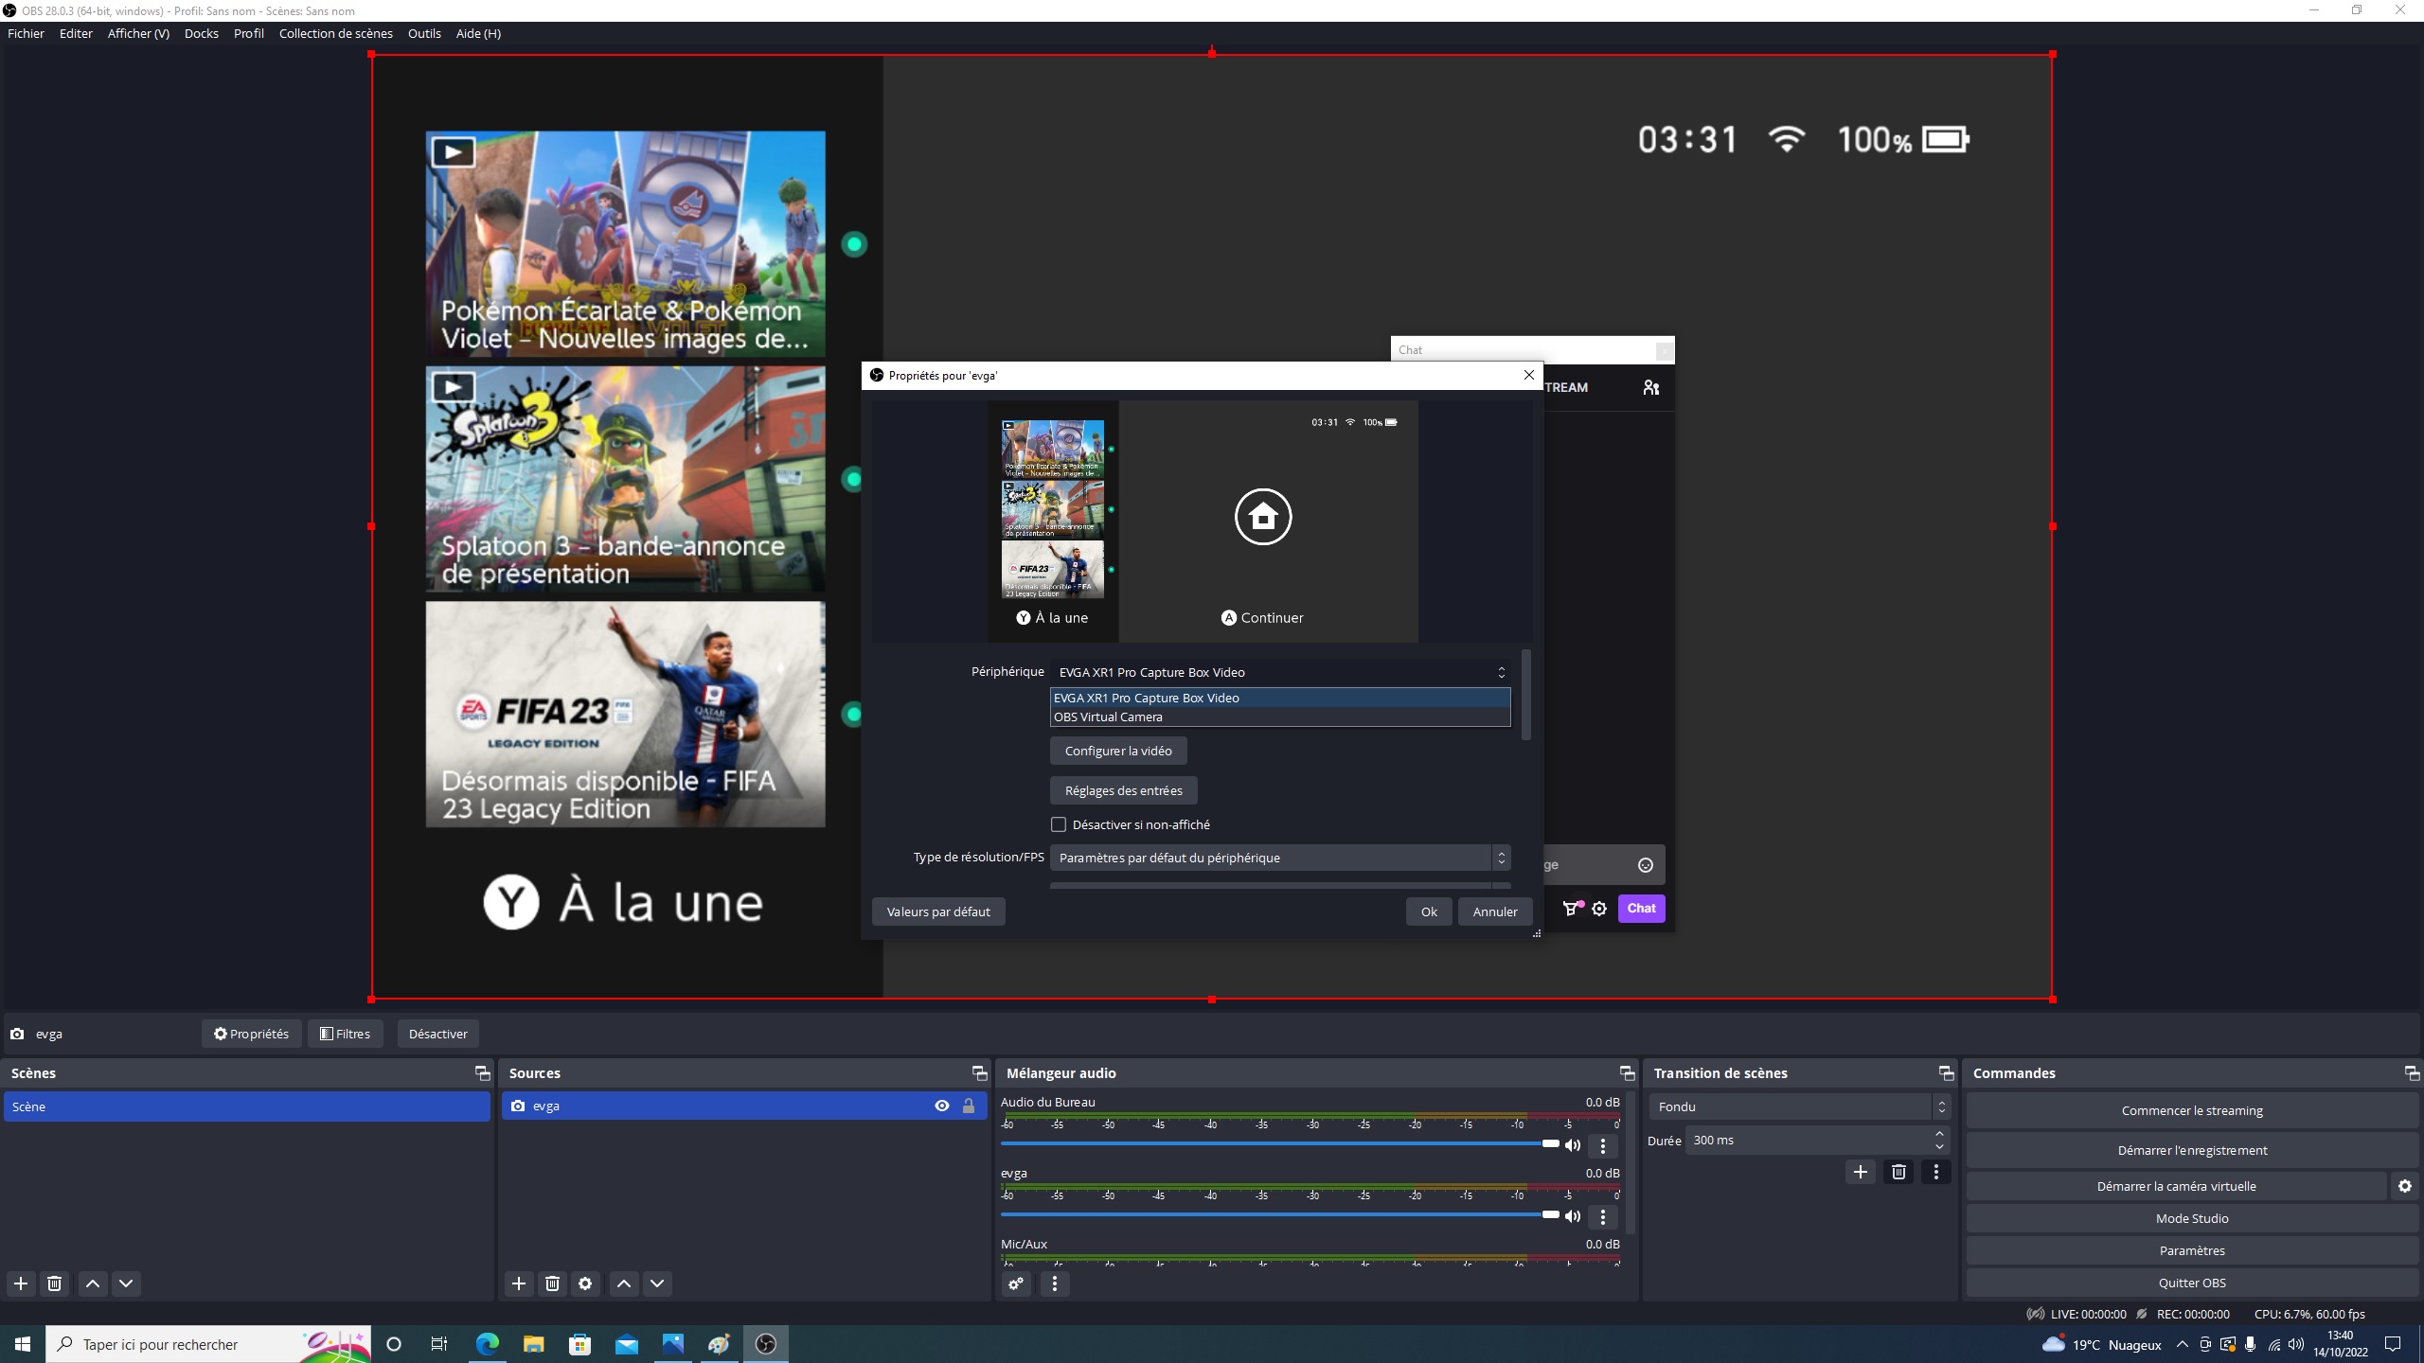Undock the Mélangeur audio panel icon
The height and width of the screenshot is (1363, 2424).
click(1627, 1072)
